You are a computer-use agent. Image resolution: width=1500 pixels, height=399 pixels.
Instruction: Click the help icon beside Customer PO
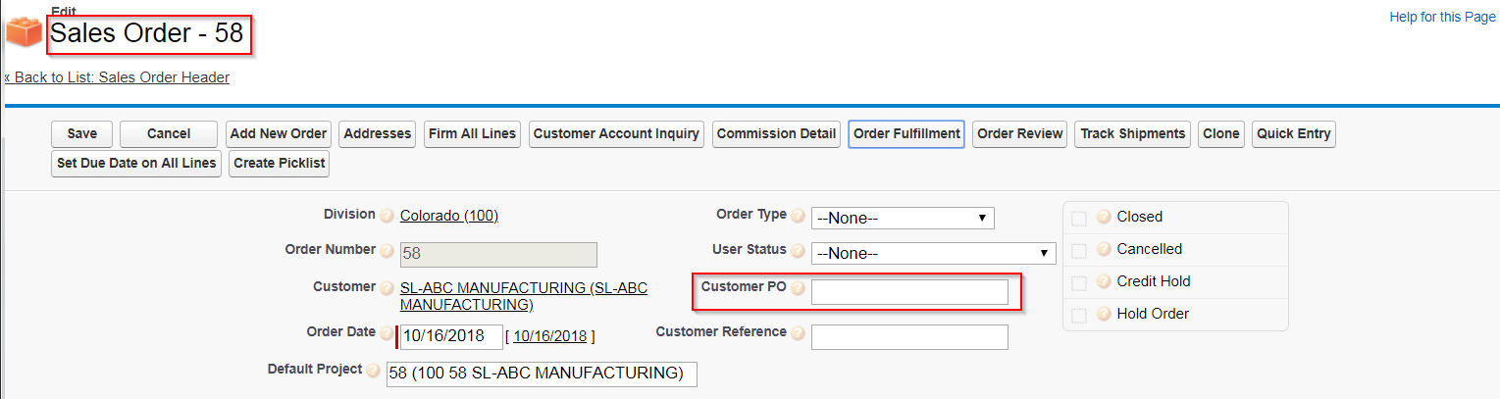(799, 289)
